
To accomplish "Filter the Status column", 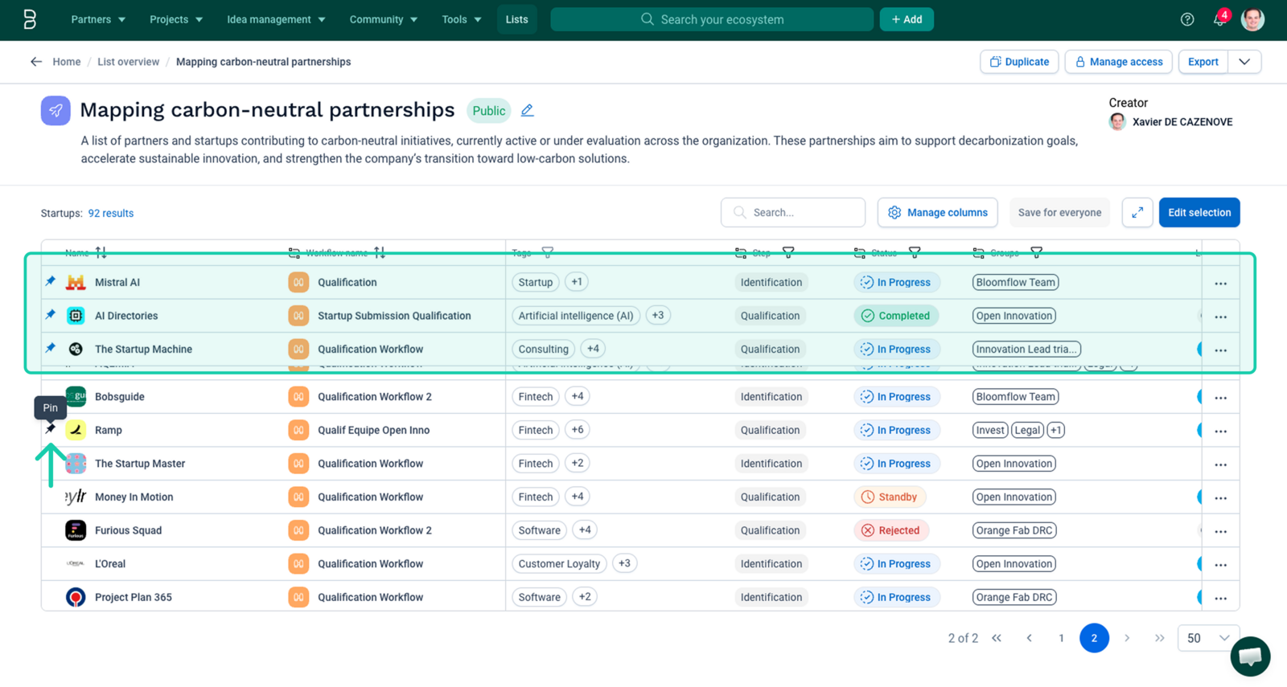I will [915, 252].
